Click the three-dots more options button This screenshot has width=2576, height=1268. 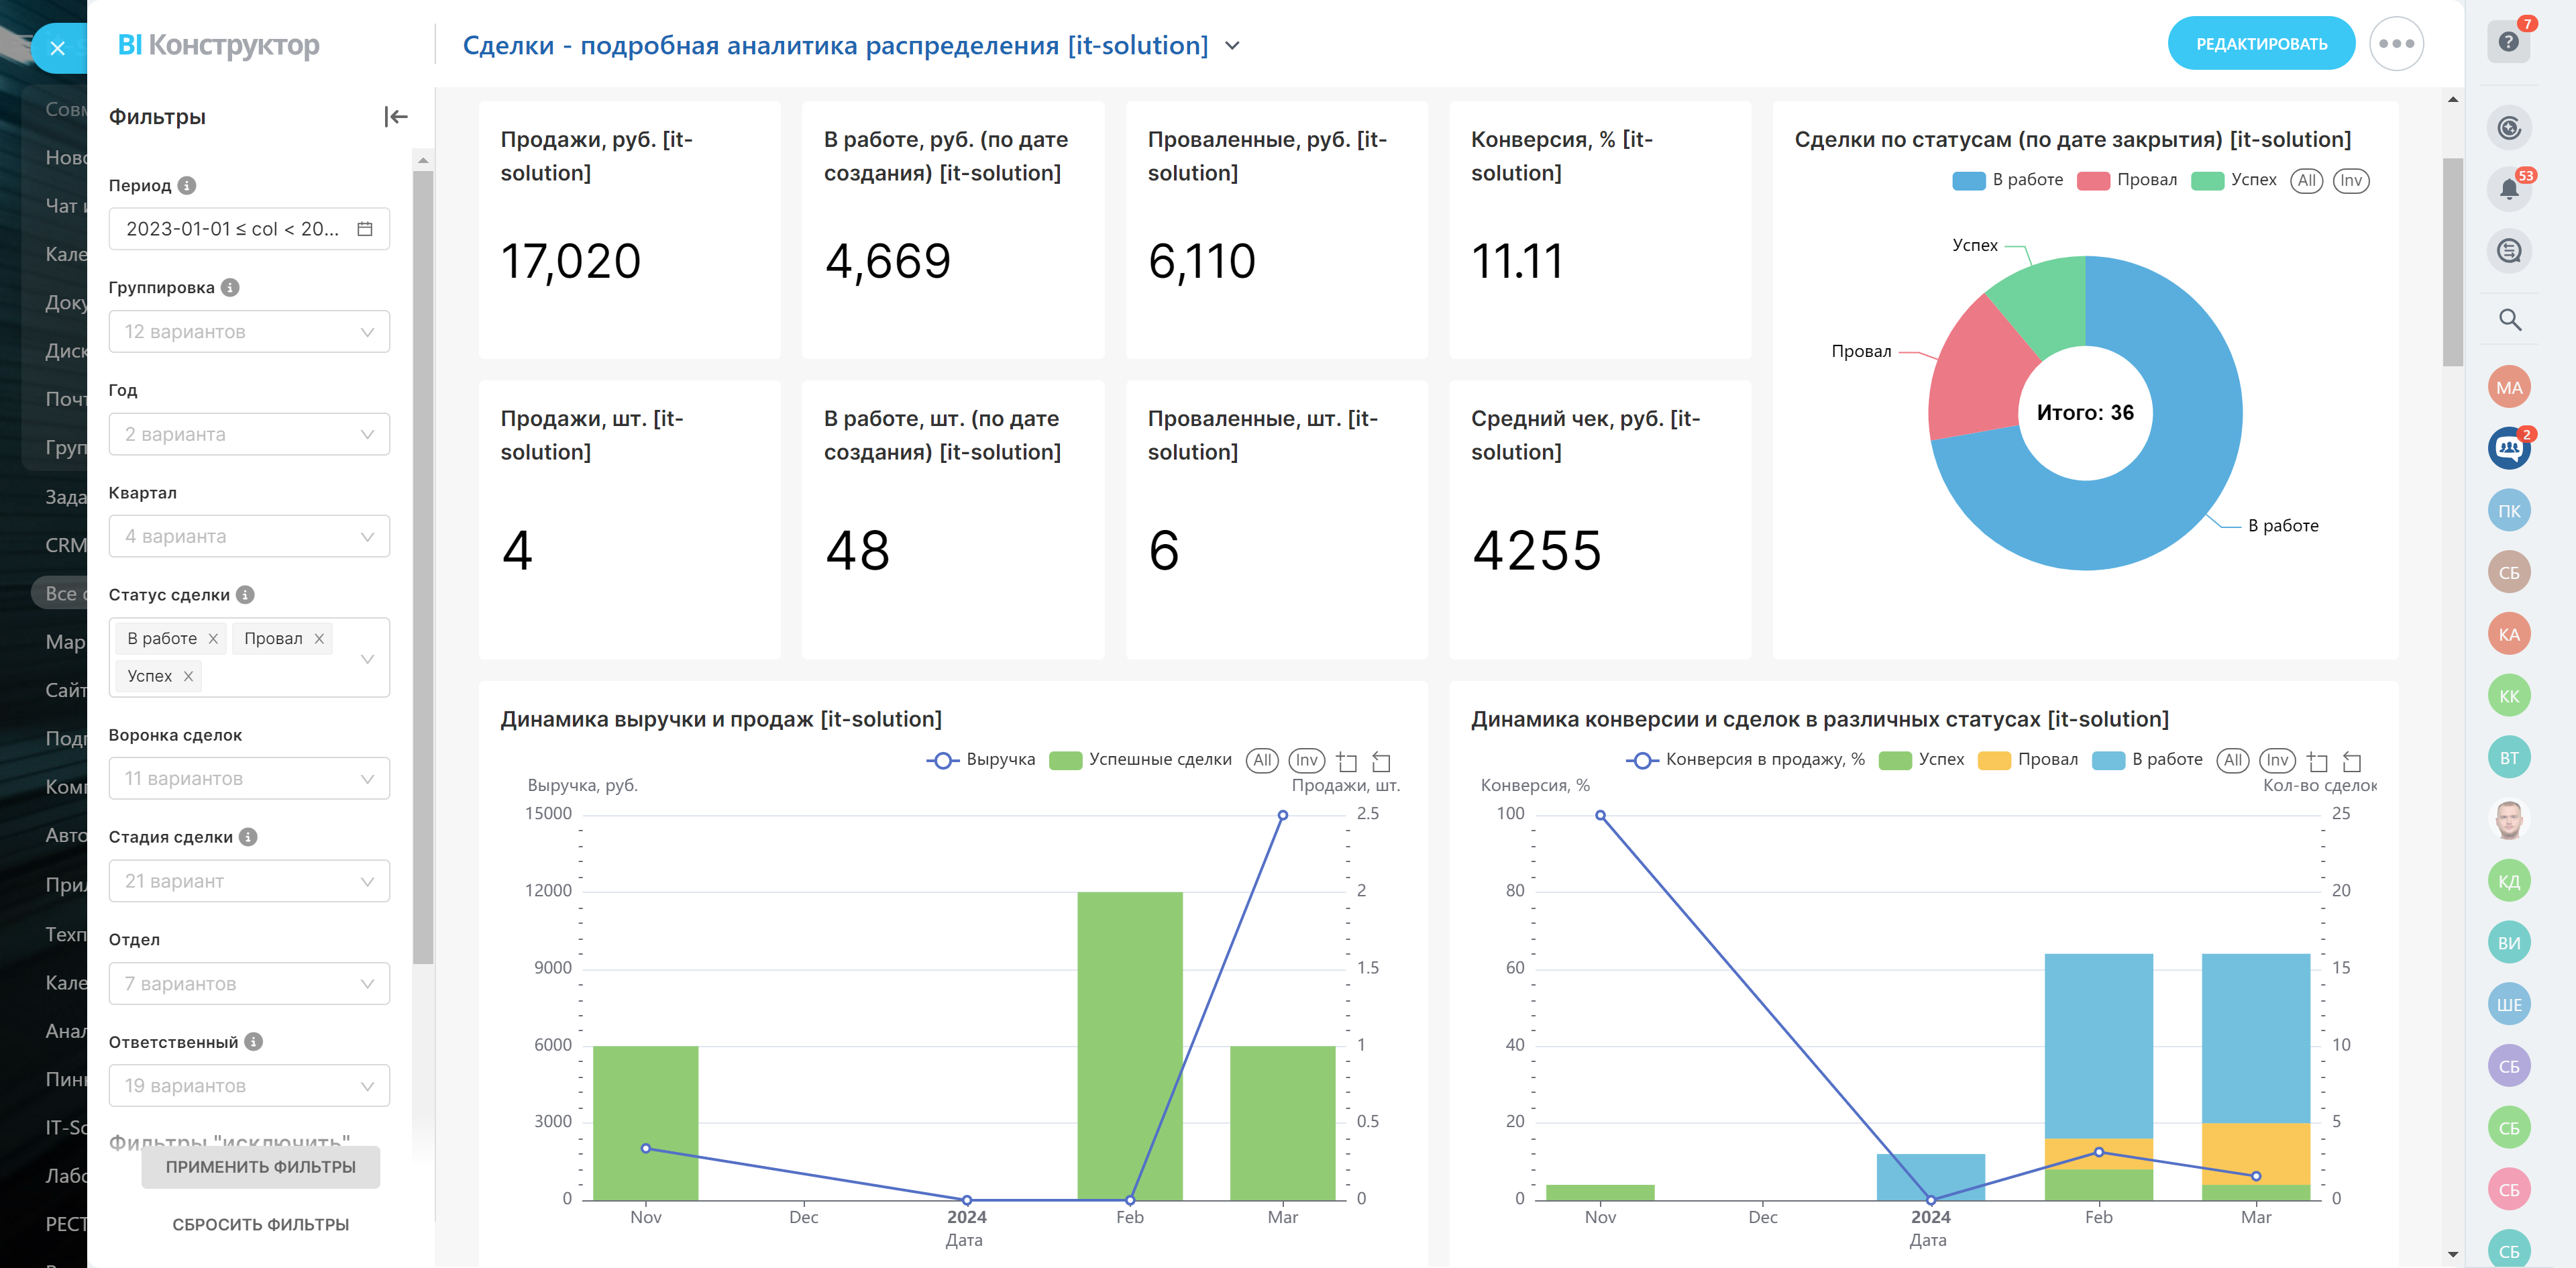point(2396,44)
